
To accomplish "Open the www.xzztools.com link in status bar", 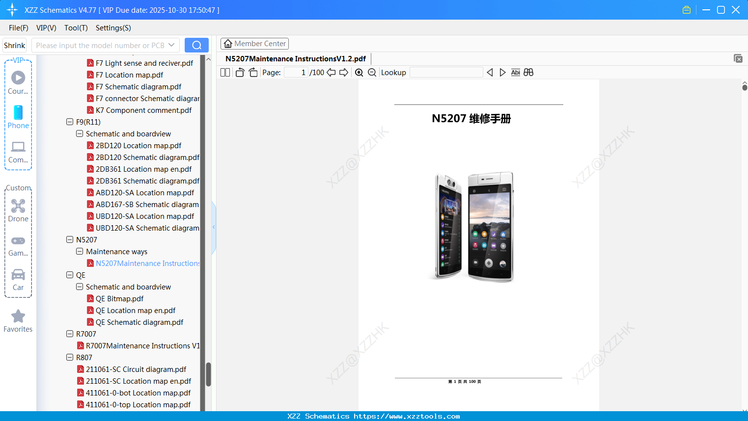I will (407, 416).
